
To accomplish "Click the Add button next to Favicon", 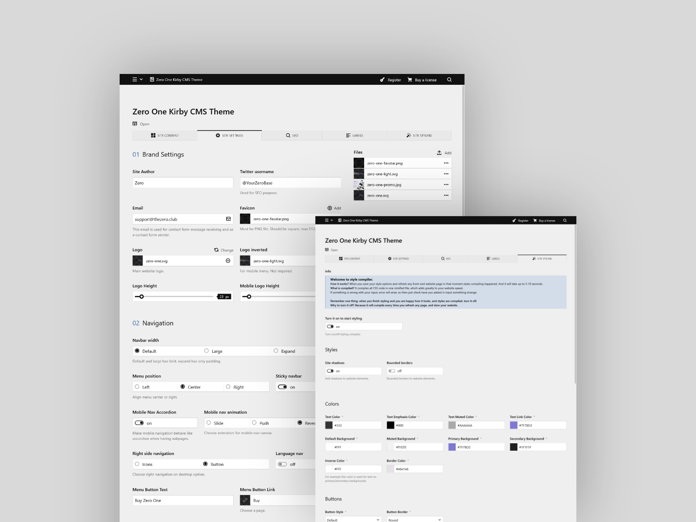I will coord(334,208).
